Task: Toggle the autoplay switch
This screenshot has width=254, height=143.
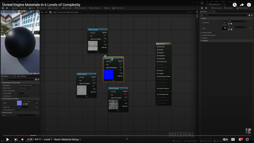Action: click(225, 140)
